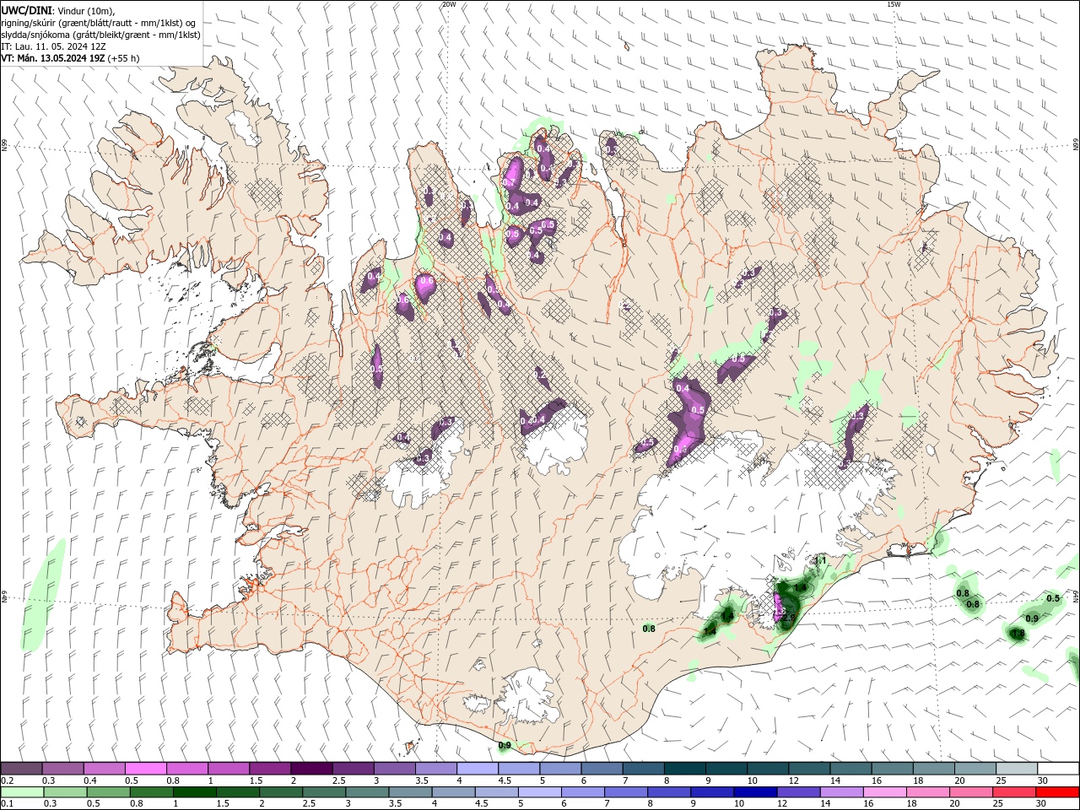The height and width of the screenshot is (810, 1080).
Task: Select the bright red 25–30 rain legend swatch
Action: pos(1059,791)
